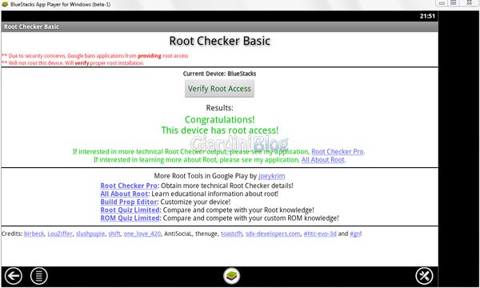Open joeykrim developer link
This screenshot has width=480, height=288.
[271, 176]
